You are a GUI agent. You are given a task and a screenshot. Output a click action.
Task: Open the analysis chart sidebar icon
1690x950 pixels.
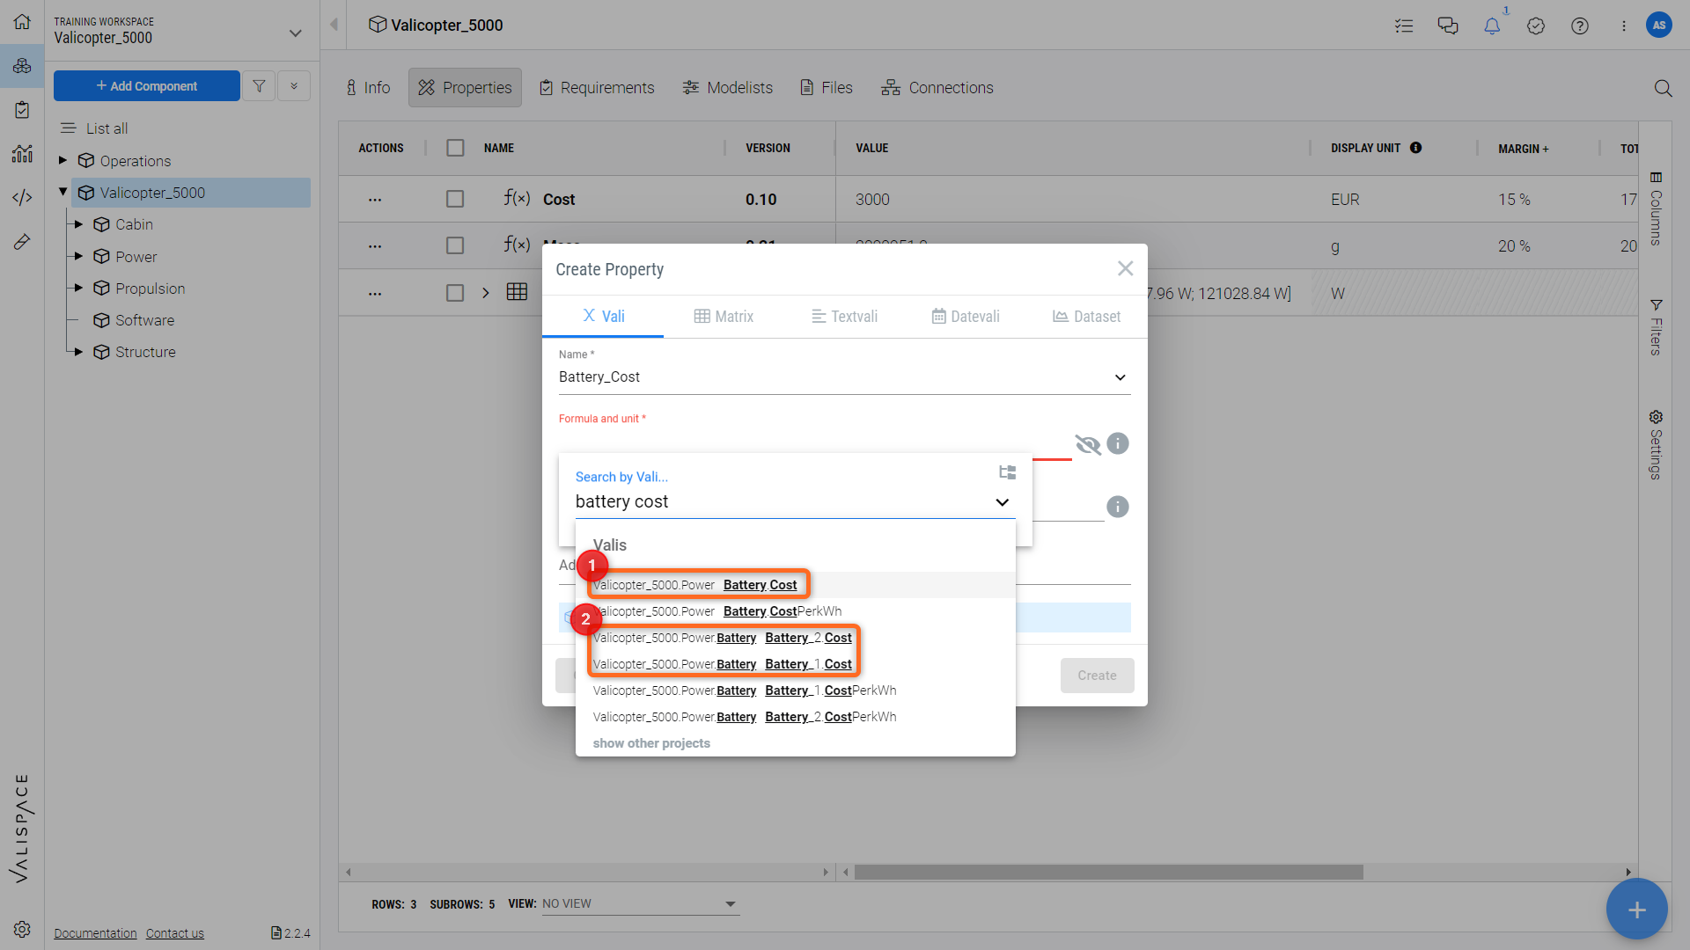pos(22,154)
